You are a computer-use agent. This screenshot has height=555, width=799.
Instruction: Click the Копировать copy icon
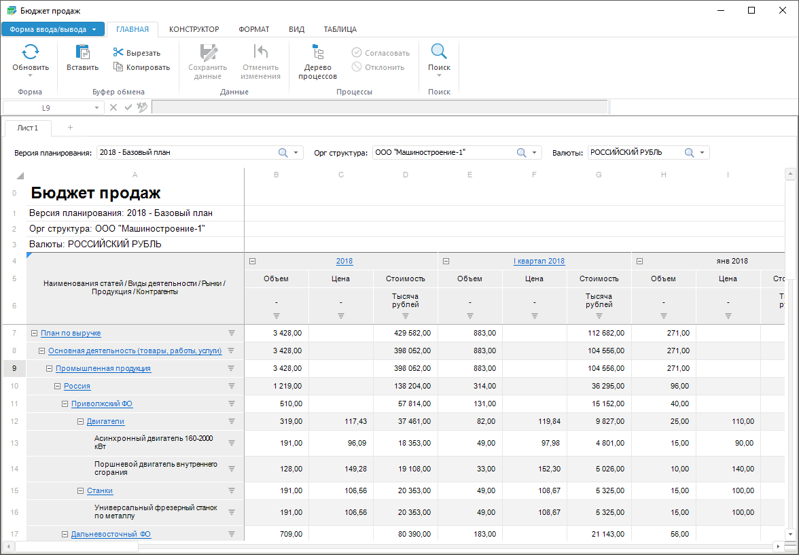[x=118, y=67]
